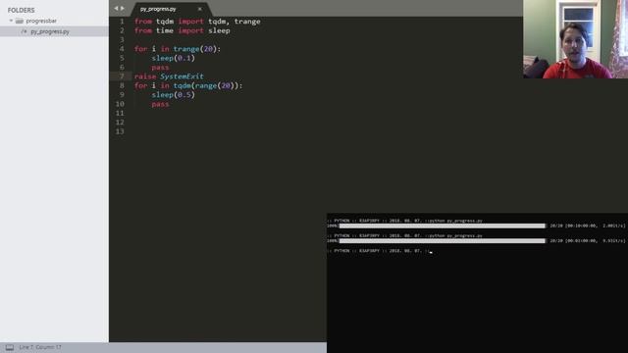The width and height of the screenshot is (628, 353).
Task: Open py_progress.py in the sidebar
Action: tap(50, 31)
